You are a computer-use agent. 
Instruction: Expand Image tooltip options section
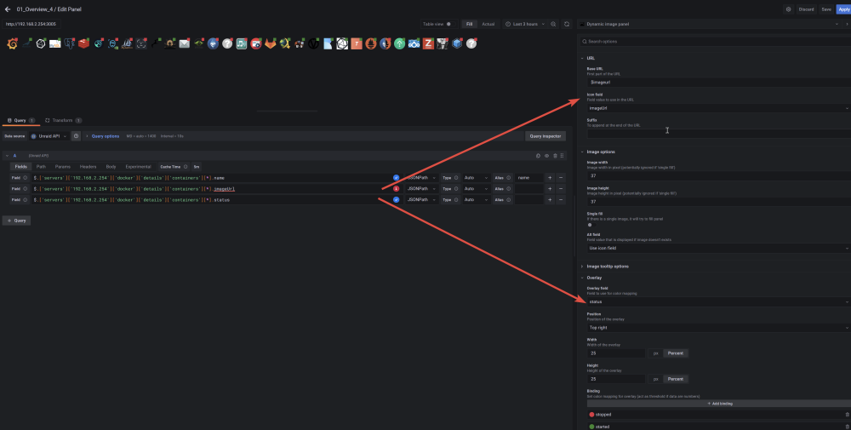click(x=608, y=267)
